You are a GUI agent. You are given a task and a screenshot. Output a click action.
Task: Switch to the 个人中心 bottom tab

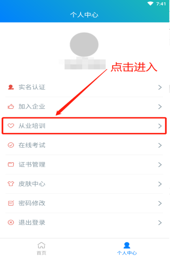point(127,248)
